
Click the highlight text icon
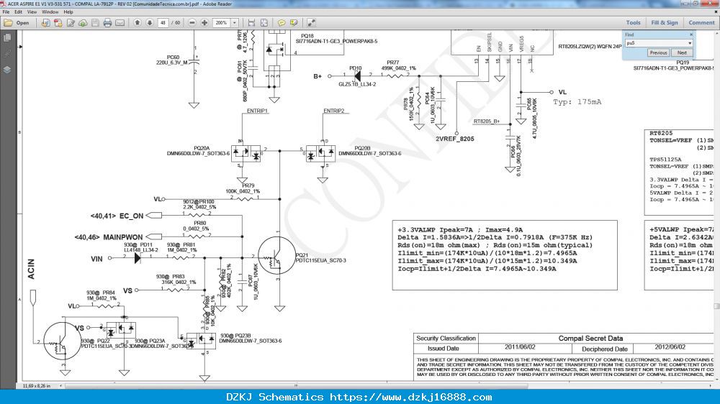click(x=294, y=22)
